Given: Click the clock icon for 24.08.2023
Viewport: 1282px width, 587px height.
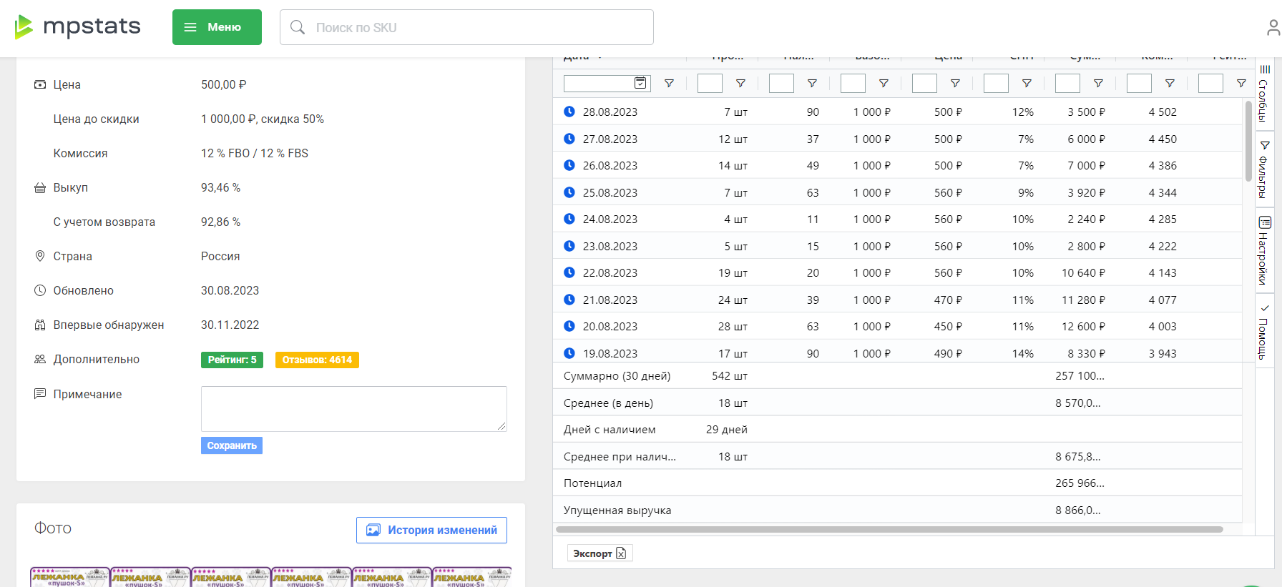Looking at the screenshot, I should [x=569, y=219].
